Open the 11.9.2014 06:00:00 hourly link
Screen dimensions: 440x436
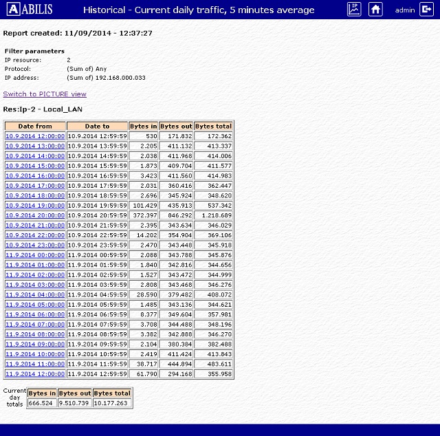click(x=35, y=314)
